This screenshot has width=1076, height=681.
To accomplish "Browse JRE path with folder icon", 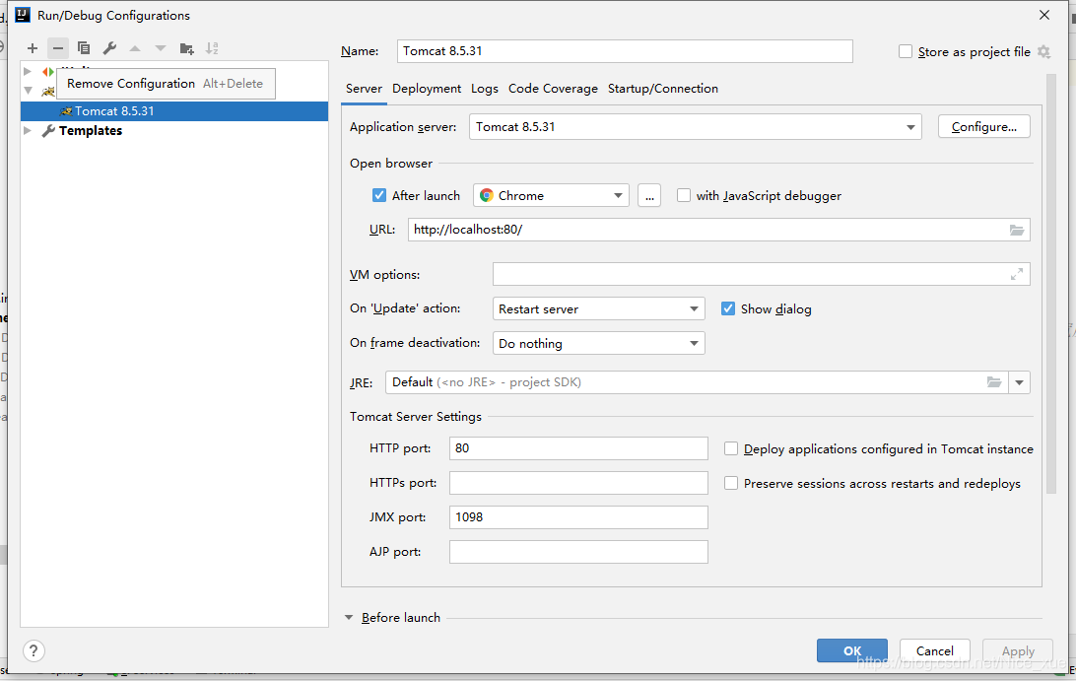I will point(993,382).
